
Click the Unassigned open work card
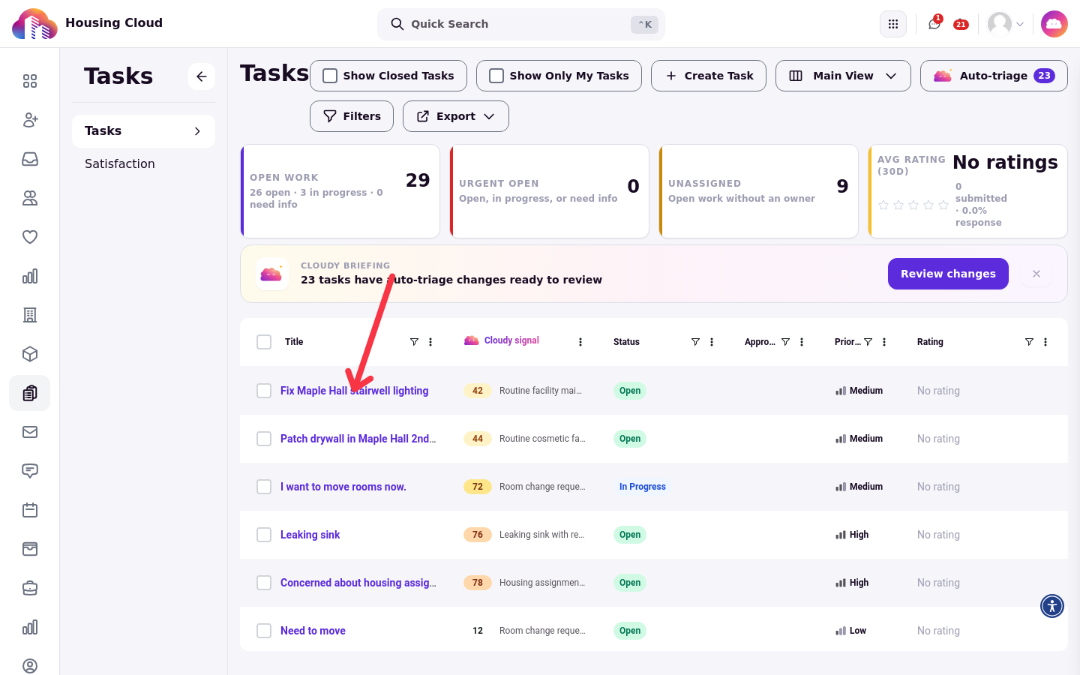pyautogui.click(x=758, y=191)
